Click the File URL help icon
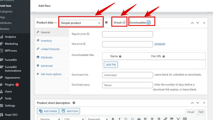Screen dimensions: 213x120 pos(164,57)
